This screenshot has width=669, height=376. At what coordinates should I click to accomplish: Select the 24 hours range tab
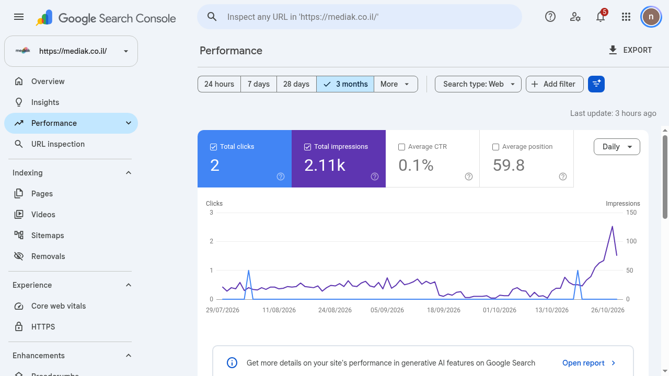tap(219, 84)
